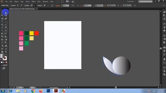166x93 pixels.
Task: Expand status bar Direct Selection options arrow
Action: [67, 87]
